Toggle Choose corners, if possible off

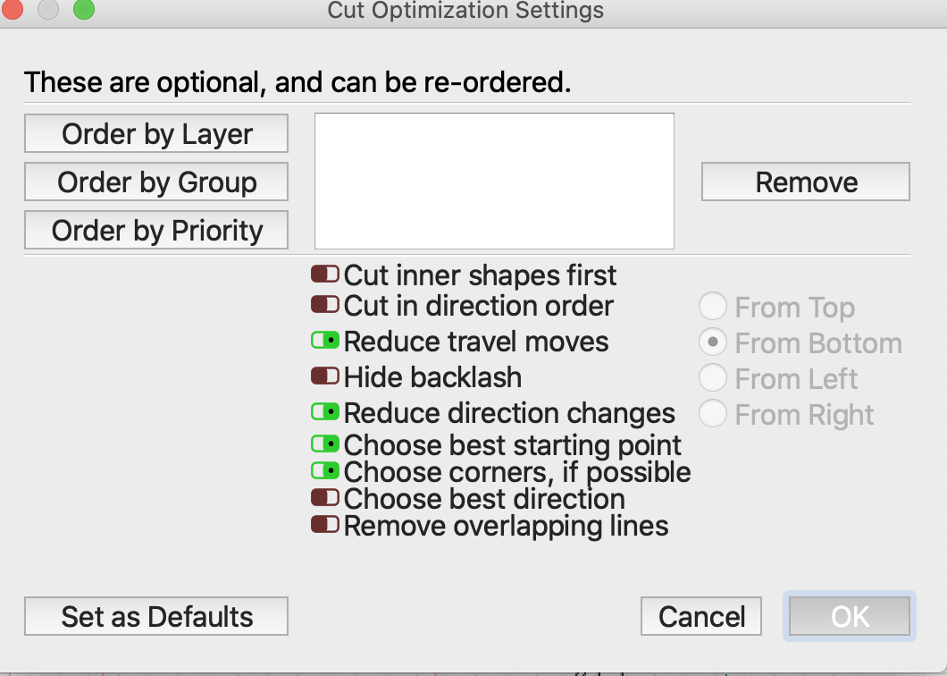pyautogui.click(x=325, y=470)
